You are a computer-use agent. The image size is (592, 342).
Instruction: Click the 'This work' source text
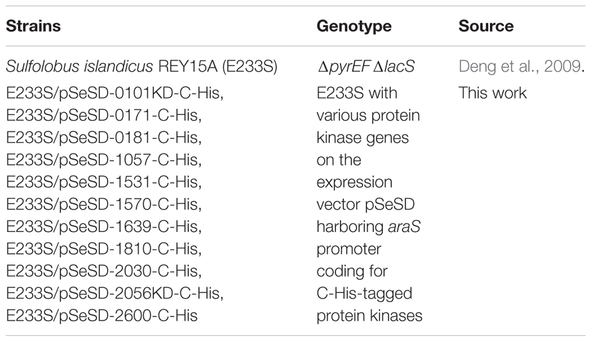tap(493, 93)
